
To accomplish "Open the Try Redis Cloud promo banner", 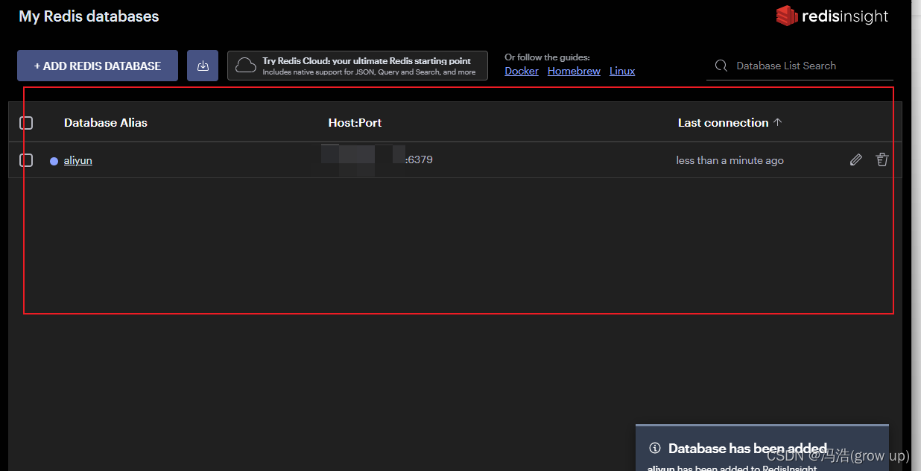I will coord(358,66).
